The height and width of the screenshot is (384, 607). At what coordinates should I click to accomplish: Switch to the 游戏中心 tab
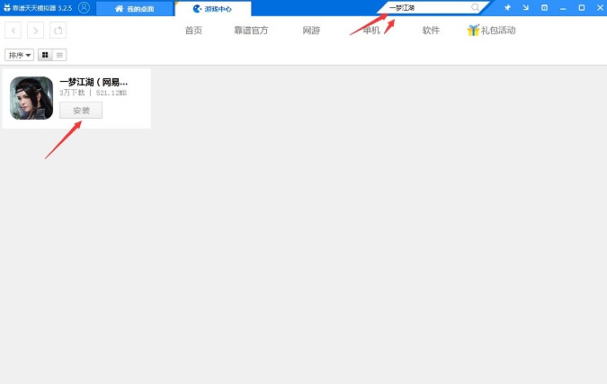pyautogui.click(x=213, y=8)
